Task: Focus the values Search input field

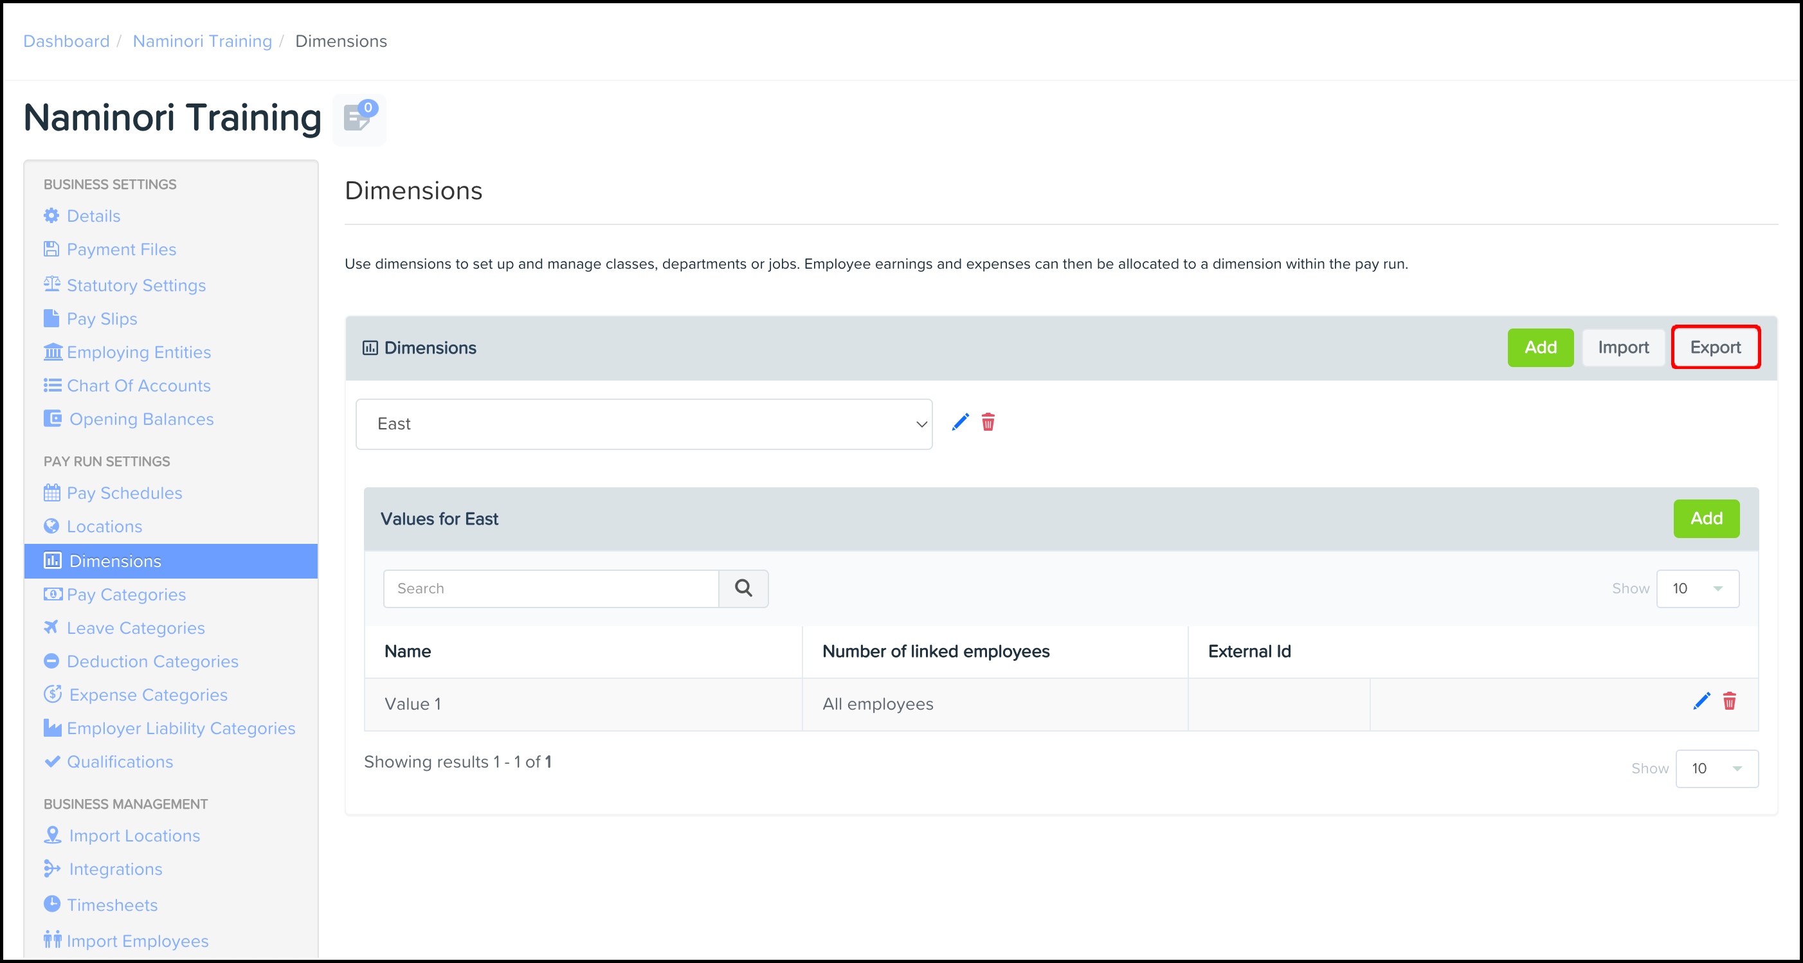Action: click(x=551, y=589)
